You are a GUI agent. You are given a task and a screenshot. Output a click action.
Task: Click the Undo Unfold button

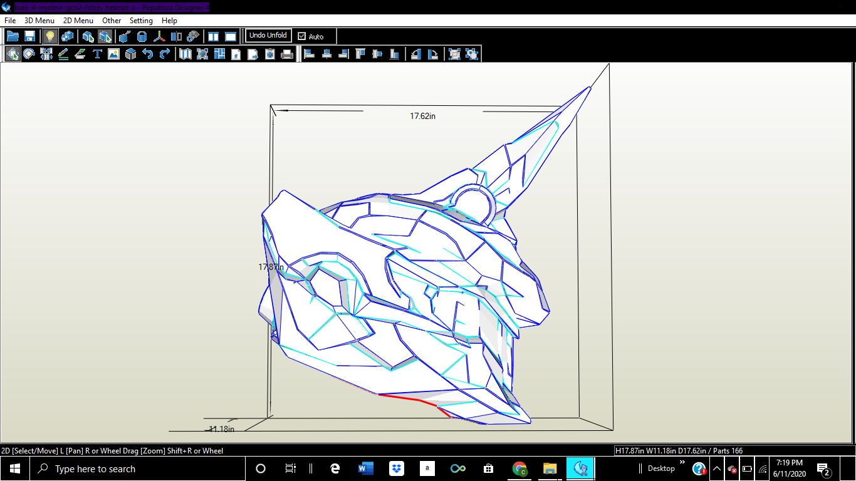[268, 36]
